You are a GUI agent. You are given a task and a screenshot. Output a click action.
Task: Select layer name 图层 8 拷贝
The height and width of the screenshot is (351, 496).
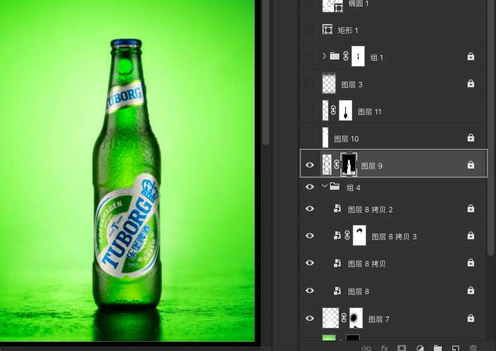[x=367, y=264]
